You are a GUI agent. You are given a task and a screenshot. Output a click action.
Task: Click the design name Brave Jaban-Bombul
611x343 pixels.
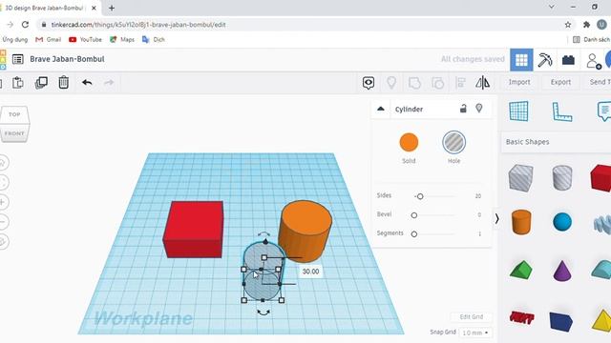67,59
